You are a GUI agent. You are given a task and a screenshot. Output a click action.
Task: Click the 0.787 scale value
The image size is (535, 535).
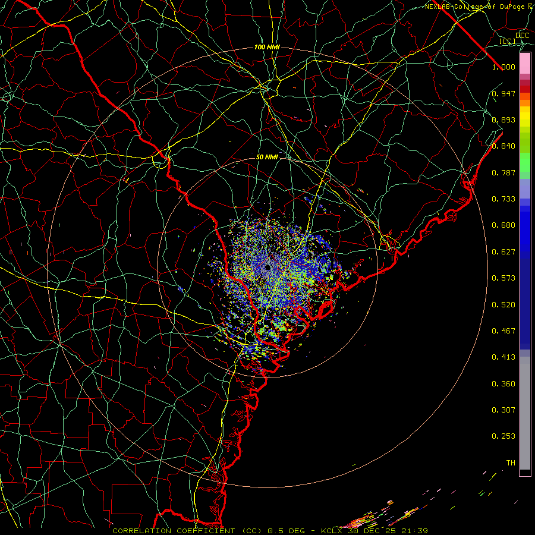[x=503, y=172]
